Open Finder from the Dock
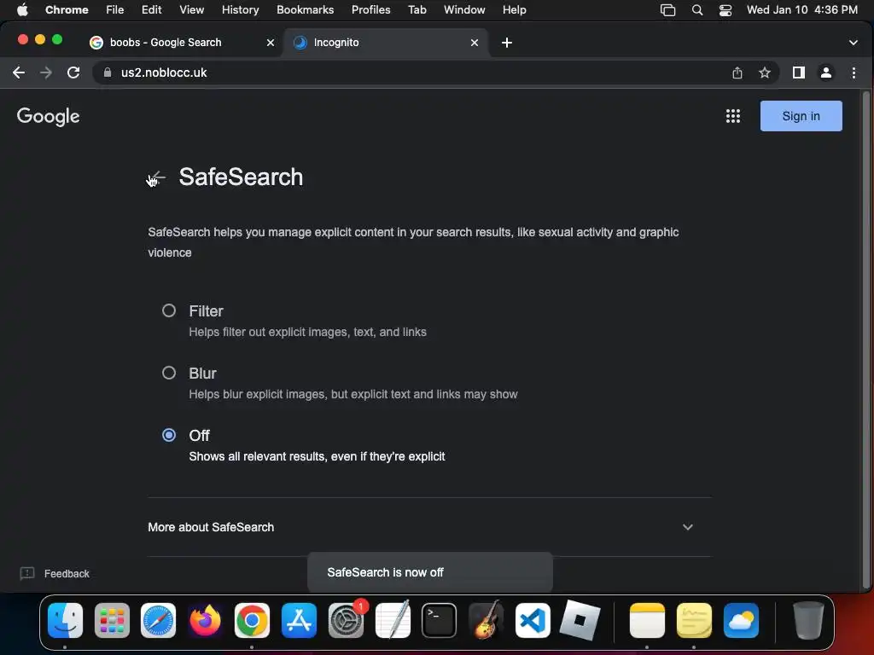 [65, 620]
